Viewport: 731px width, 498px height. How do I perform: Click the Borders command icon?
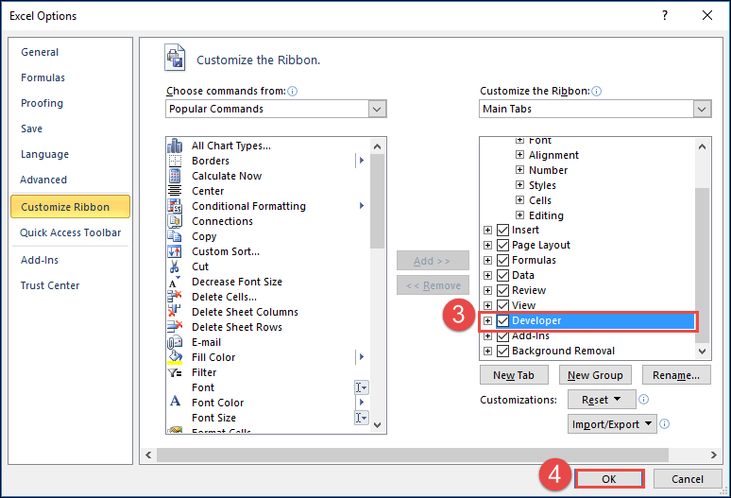(x=175, y=161)
